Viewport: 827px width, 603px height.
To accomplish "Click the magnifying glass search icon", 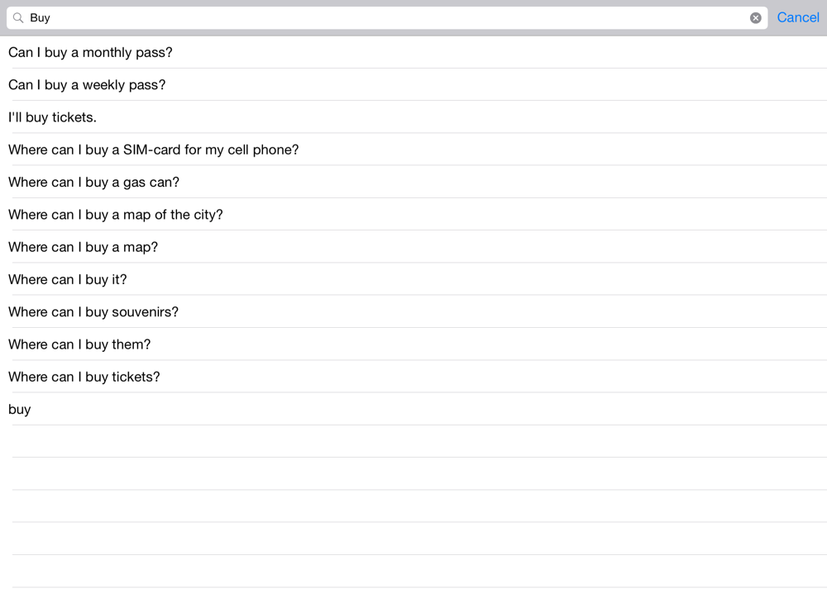I will click(18, 17).
